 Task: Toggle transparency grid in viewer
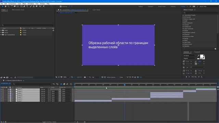click(x=105, y=77)
